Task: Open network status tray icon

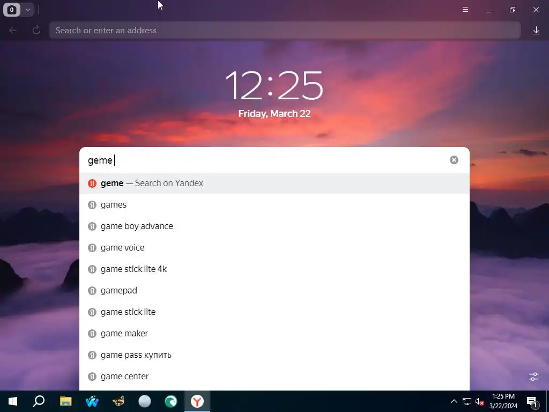Action: pos(467,401)
